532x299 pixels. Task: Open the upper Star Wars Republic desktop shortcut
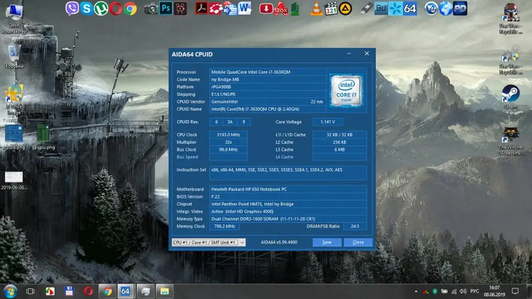pos(511,19)
